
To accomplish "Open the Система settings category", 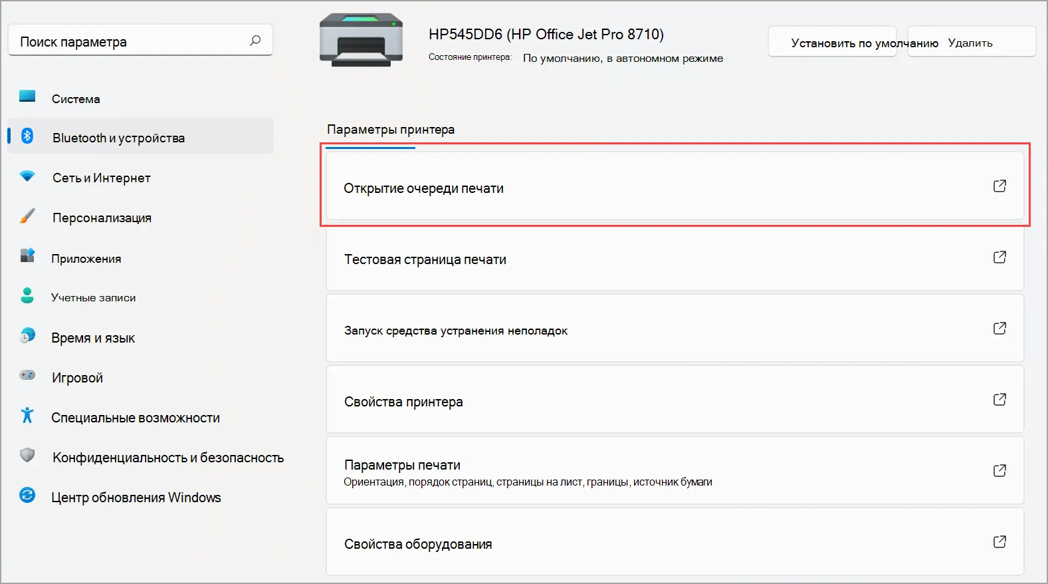I will (140, 98).
